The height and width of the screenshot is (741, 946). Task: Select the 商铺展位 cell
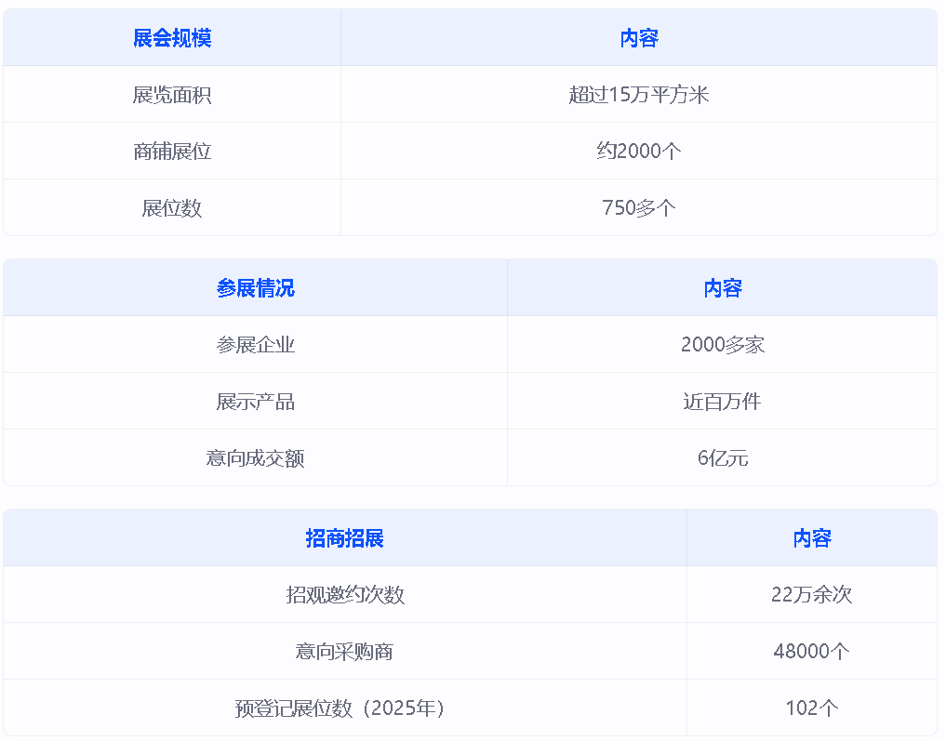point(172,152)
